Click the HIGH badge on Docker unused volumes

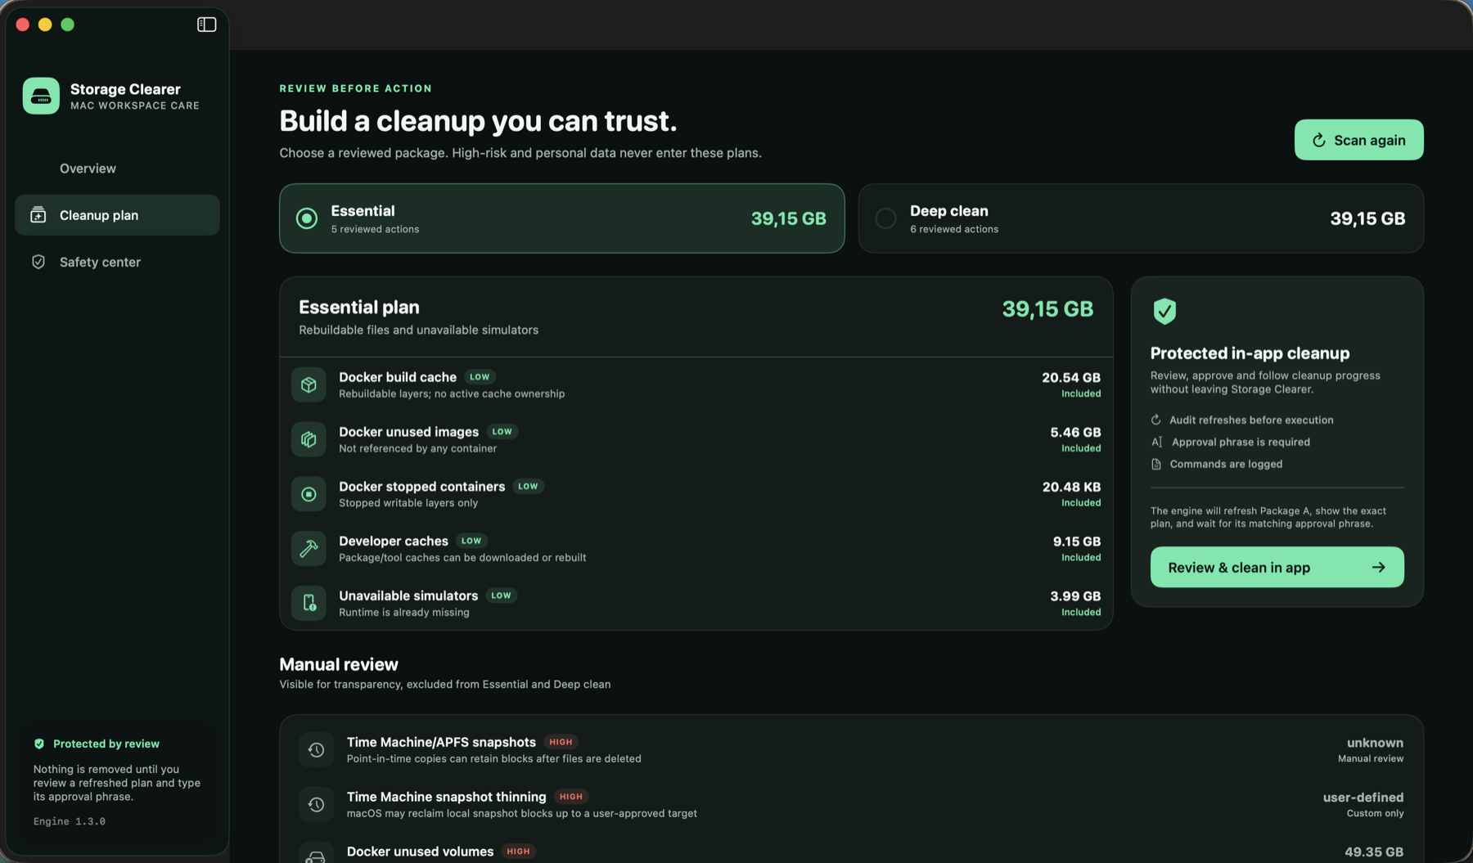518,852
